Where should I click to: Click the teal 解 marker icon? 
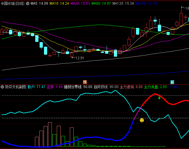click(172, 82)
